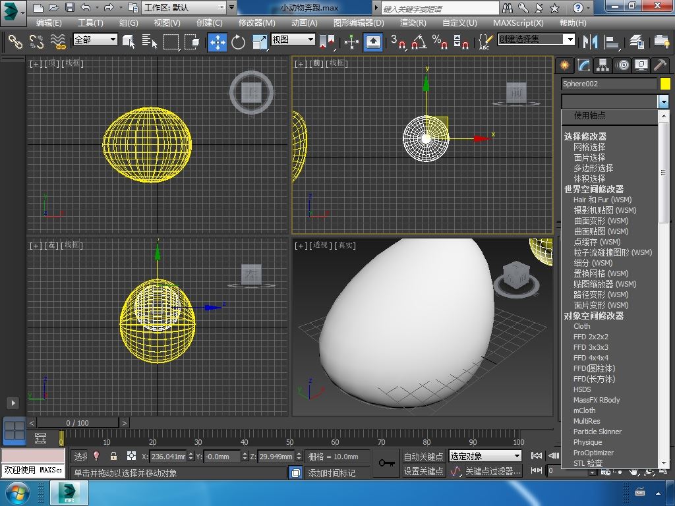Viewport: 675px width, 506px height.
Task: Click the Rectangular Selection Region icon
Action: [171, 42]
